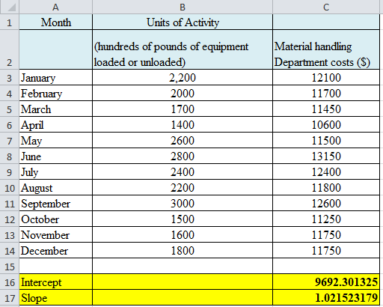Click the Units of Activity cell
The image size is (383, 307).
pyautogui.click(x=183, y=22)
